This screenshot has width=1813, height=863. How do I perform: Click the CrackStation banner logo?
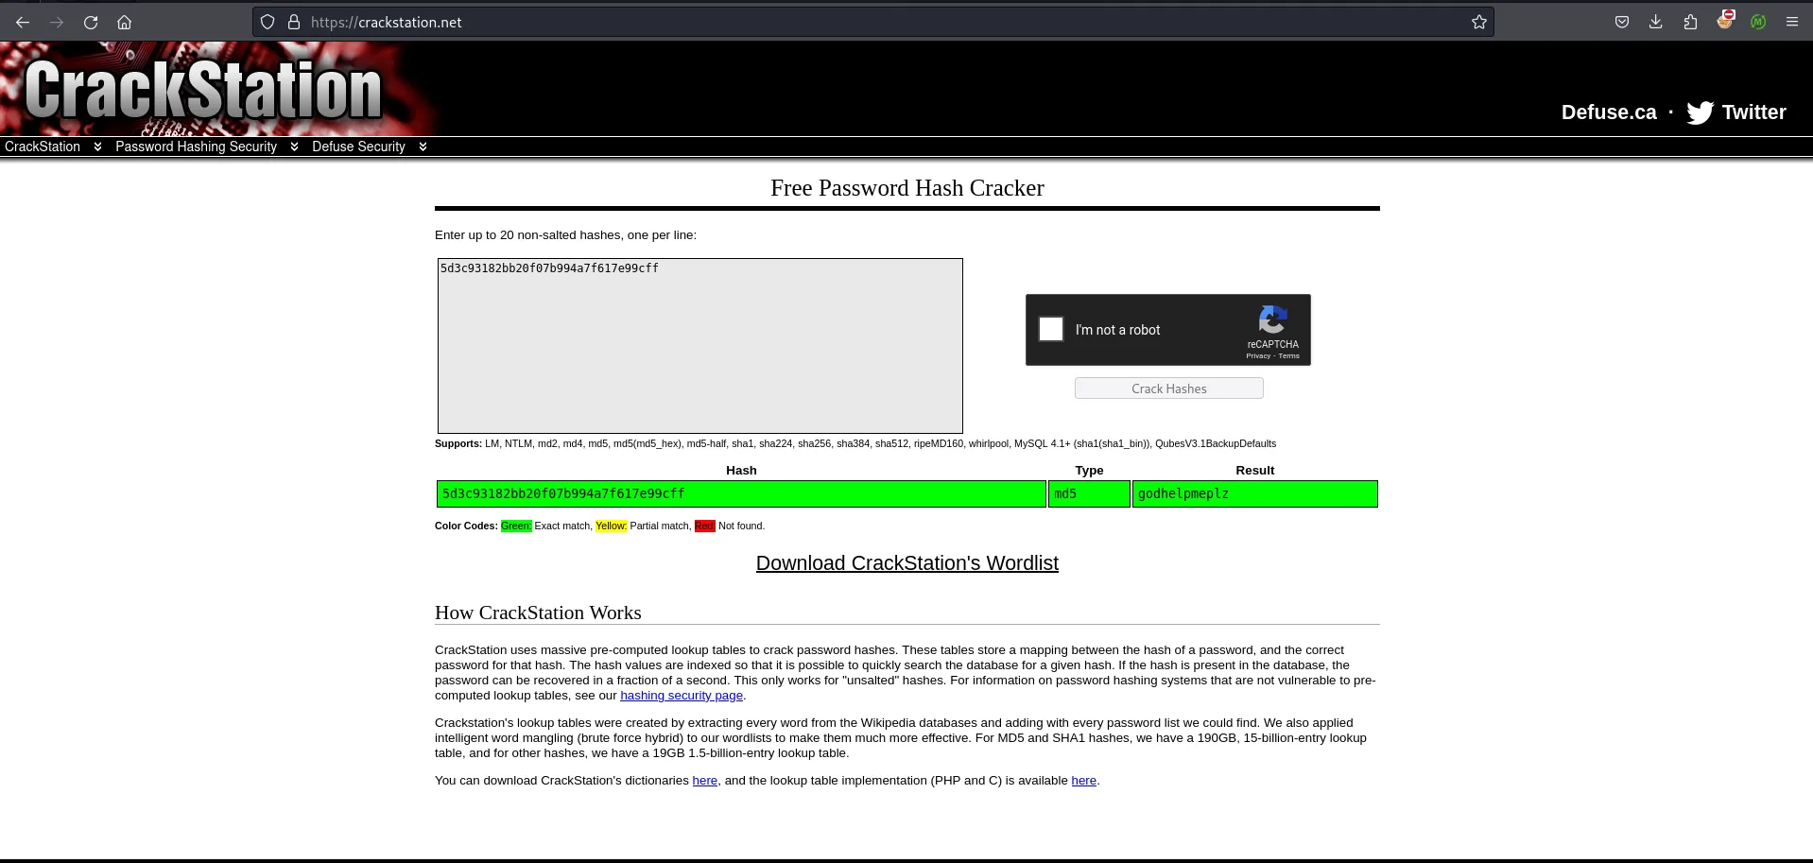[203, 90]
